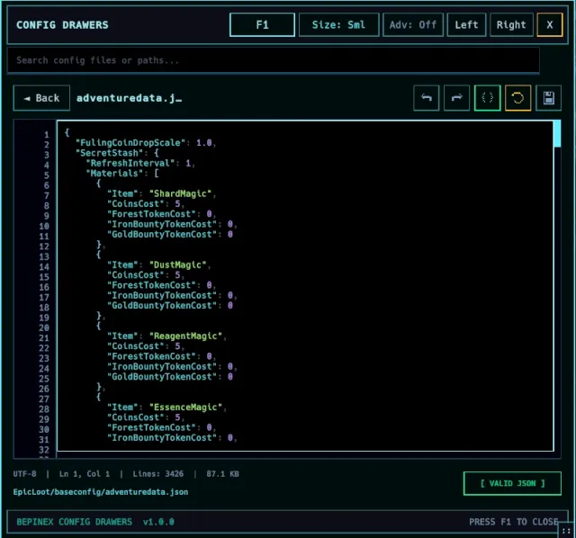Click the "ShardMagic" item value
Viewport: 576px width, 538px height.
(180, 193)
